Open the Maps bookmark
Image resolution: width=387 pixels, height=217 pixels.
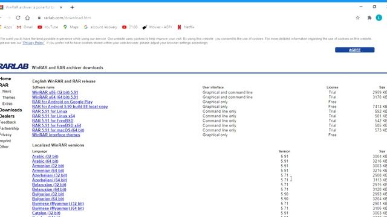(x=71, y=27)
